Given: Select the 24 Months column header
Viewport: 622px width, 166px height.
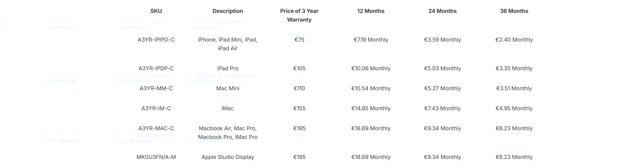Looking at the screenshot, I should (442, 11).
